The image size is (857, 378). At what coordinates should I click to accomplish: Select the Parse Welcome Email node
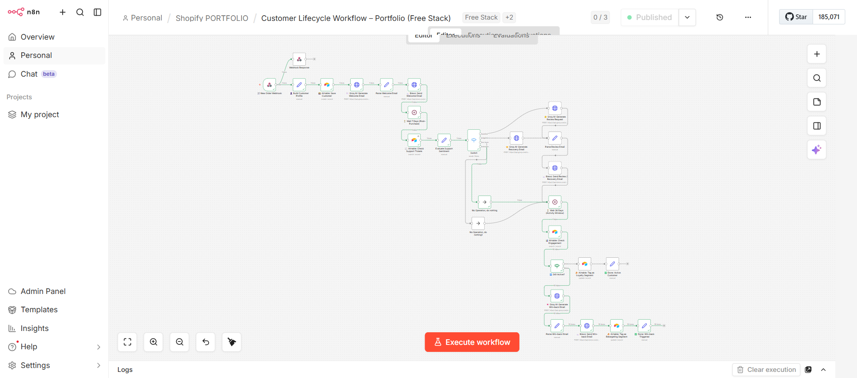tap(386, 85)
